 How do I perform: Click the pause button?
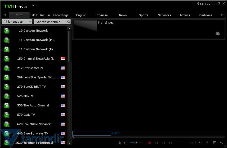tap(164, 143)
